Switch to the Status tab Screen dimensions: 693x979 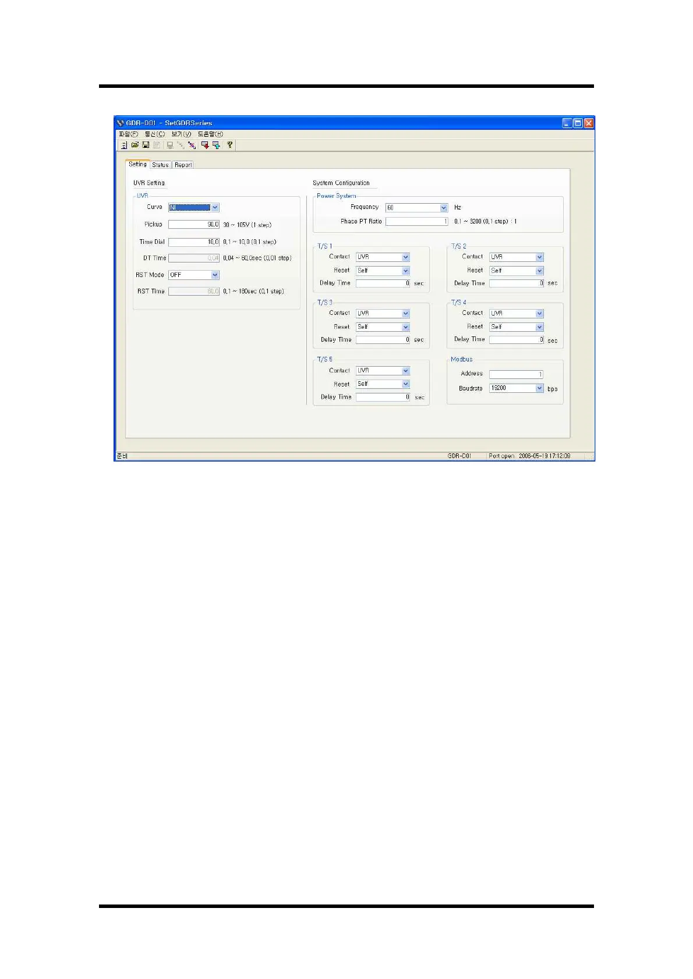(x=160, y=165)
